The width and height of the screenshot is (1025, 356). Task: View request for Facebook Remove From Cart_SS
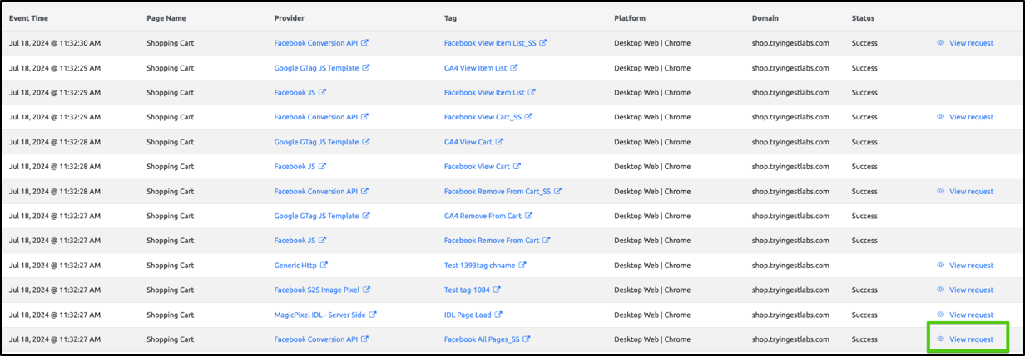coord(970,191)
